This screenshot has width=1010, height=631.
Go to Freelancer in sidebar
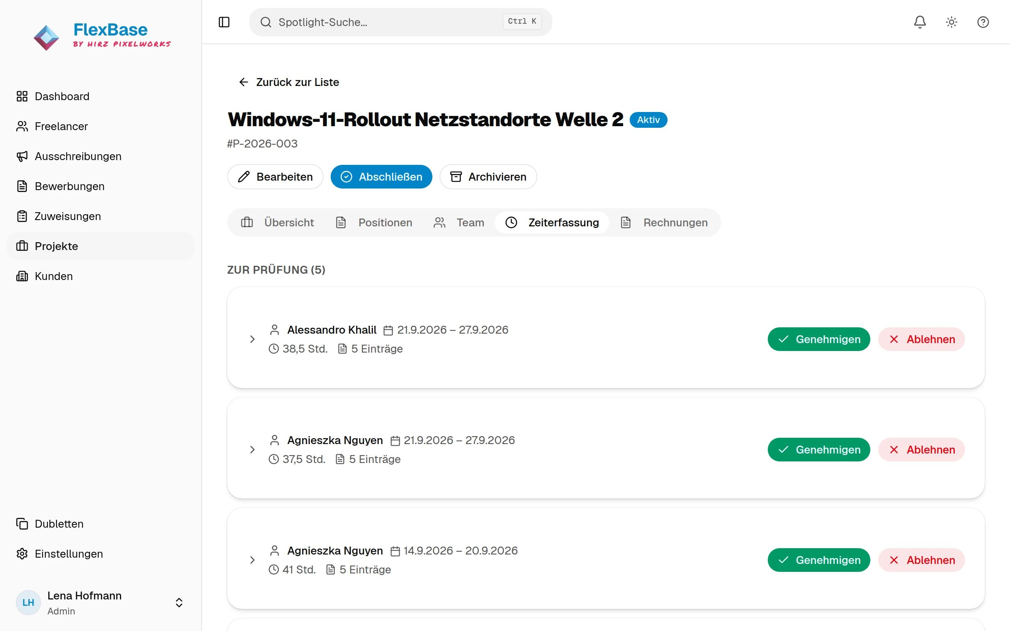(101, 127)
